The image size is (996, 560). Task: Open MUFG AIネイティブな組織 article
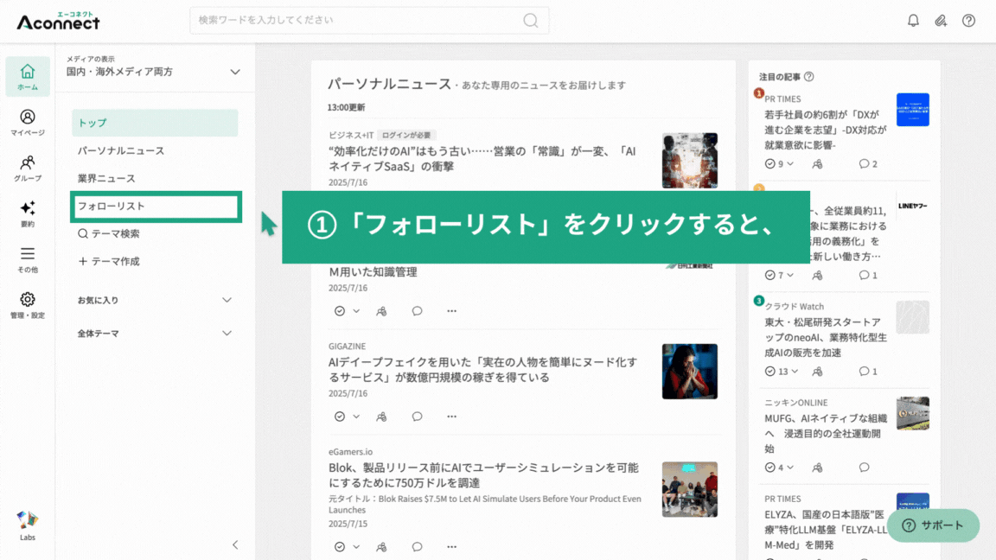(x=825, y=433)
